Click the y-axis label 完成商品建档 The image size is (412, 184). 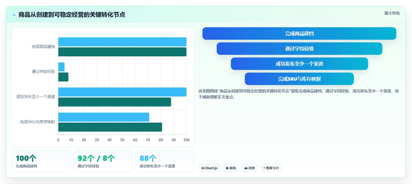point(43,47)
